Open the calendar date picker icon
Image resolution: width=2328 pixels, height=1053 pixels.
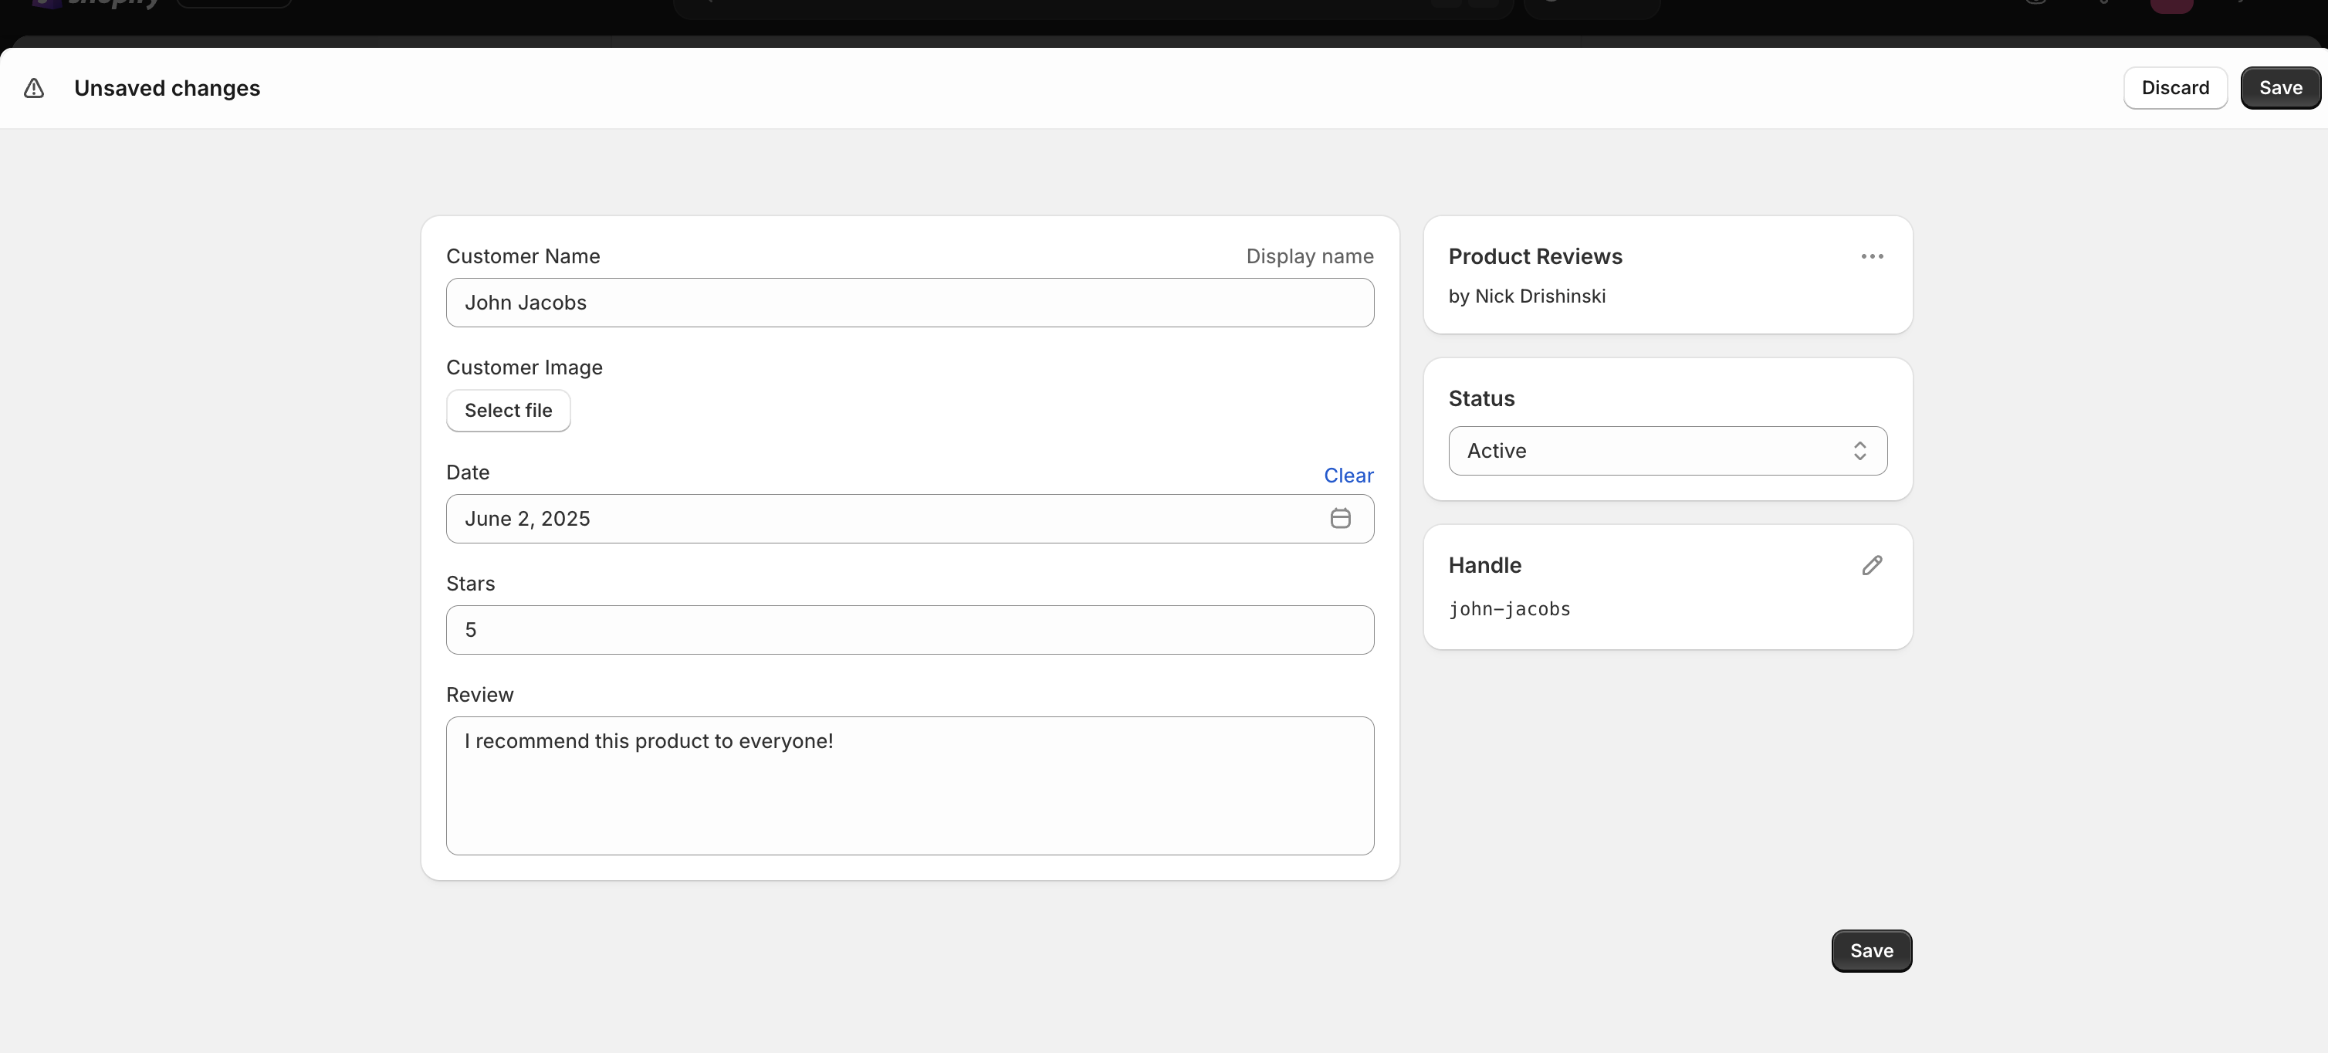pyautogui.click(x=1340, y=518)
